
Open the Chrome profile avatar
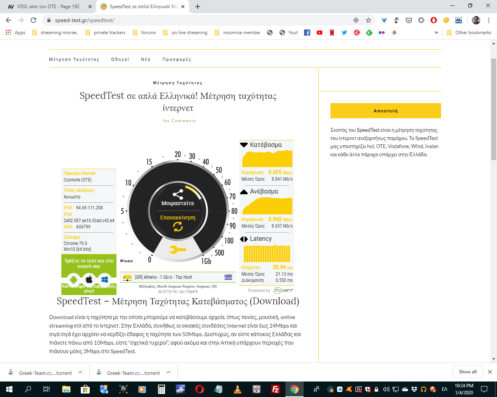(476, 20)
